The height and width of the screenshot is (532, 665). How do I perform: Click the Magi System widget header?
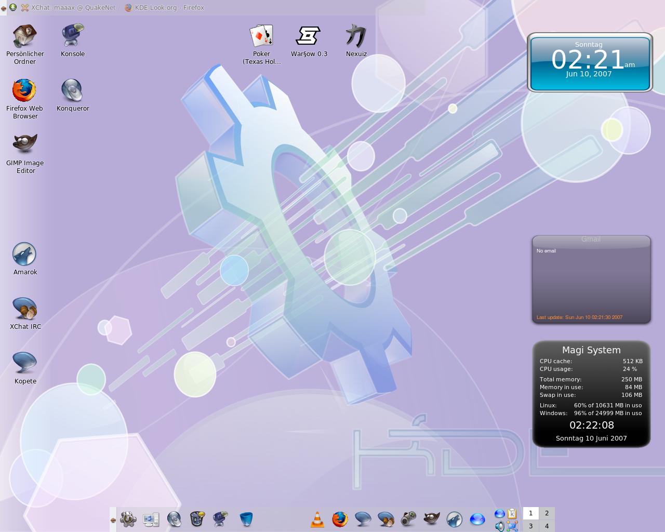pyautogui.click(x=591, y=350)
